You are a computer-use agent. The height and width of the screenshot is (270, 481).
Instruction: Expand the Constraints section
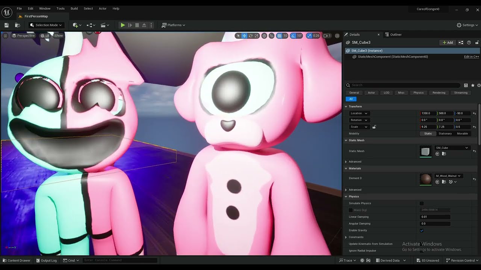(x=346, y=237)
